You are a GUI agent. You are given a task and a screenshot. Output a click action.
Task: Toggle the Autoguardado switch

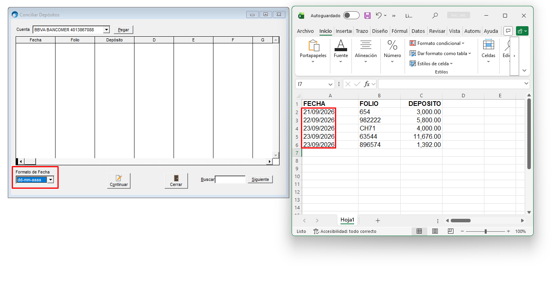(x=351, y=16)
